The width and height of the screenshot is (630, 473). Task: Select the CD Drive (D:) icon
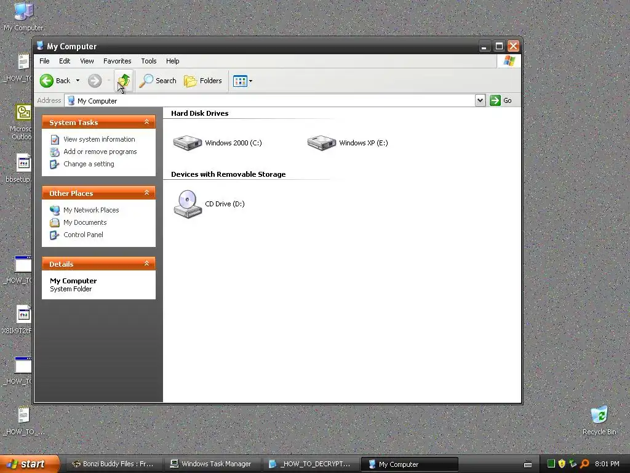point(188,204)
